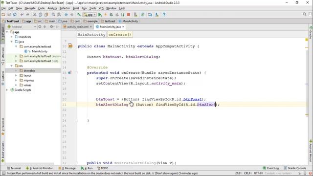
Task: Click the testtoast navigation bar crumb
Action: pos(108,21)
